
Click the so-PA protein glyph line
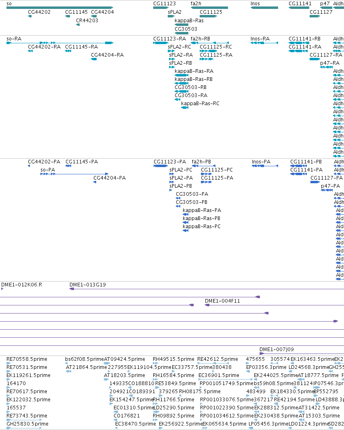click(74, 174)
